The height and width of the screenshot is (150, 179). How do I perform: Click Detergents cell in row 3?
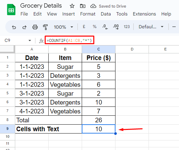pyautogui.click(x=65, y=75)
